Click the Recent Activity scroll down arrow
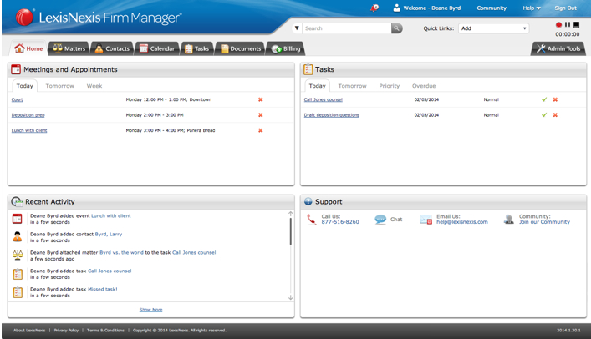The height and width of the screenshot is (339, 591). pos(291,297)
